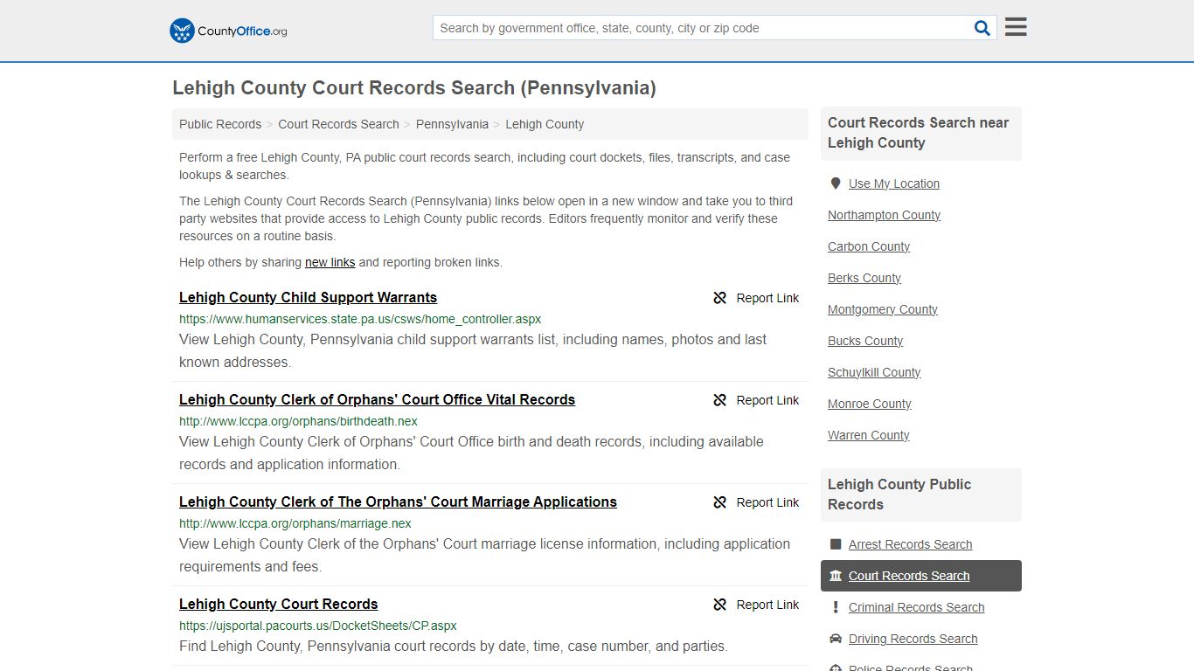
Task: Open Monroe County link
Action: point(869,404)
